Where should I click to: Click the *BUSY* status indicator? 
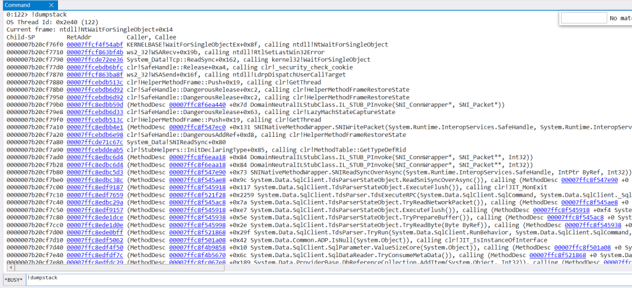click(x=13, y=279)
